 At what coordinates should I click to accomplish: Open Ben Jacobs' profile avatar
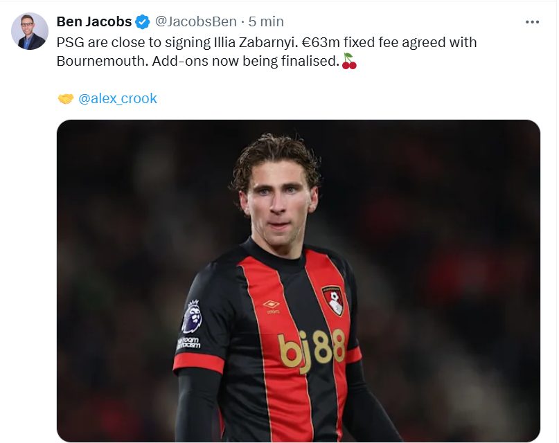point(30,31)
